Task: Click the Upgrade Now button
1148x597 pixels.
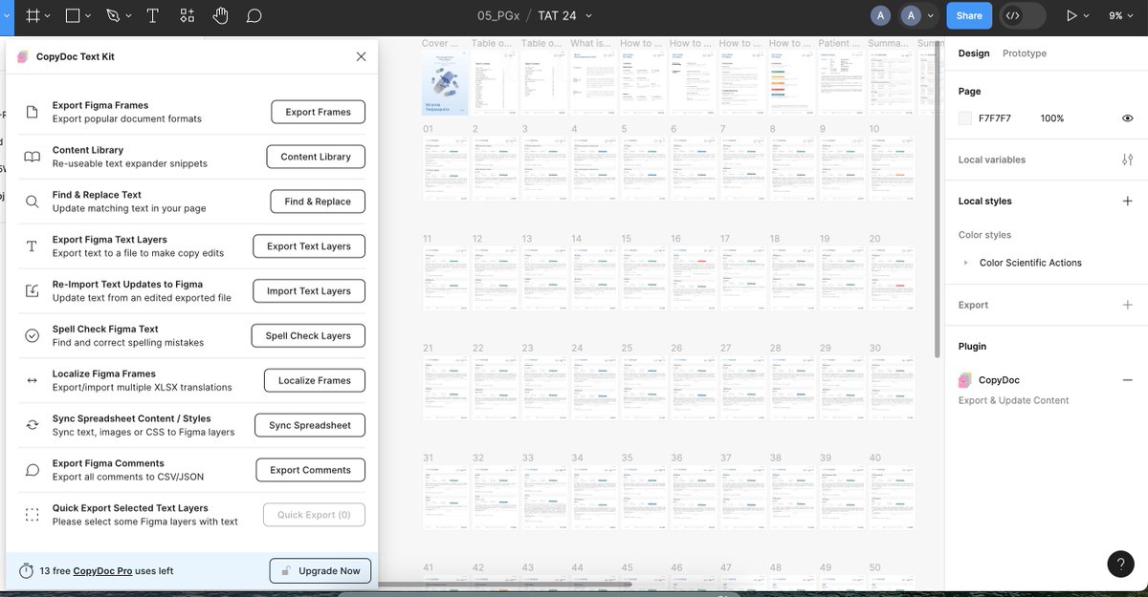Action: point(320,571)
